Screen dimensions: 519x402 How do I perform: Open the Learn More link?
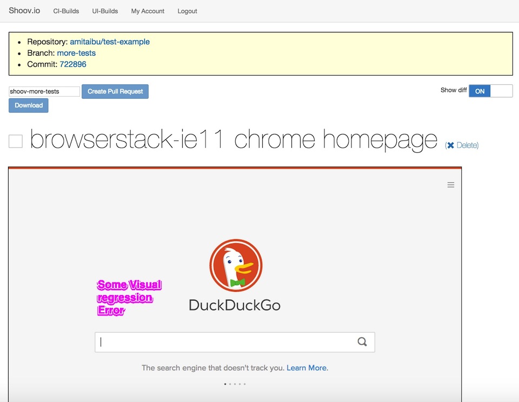pyautogui.click(x=307, y=368)
